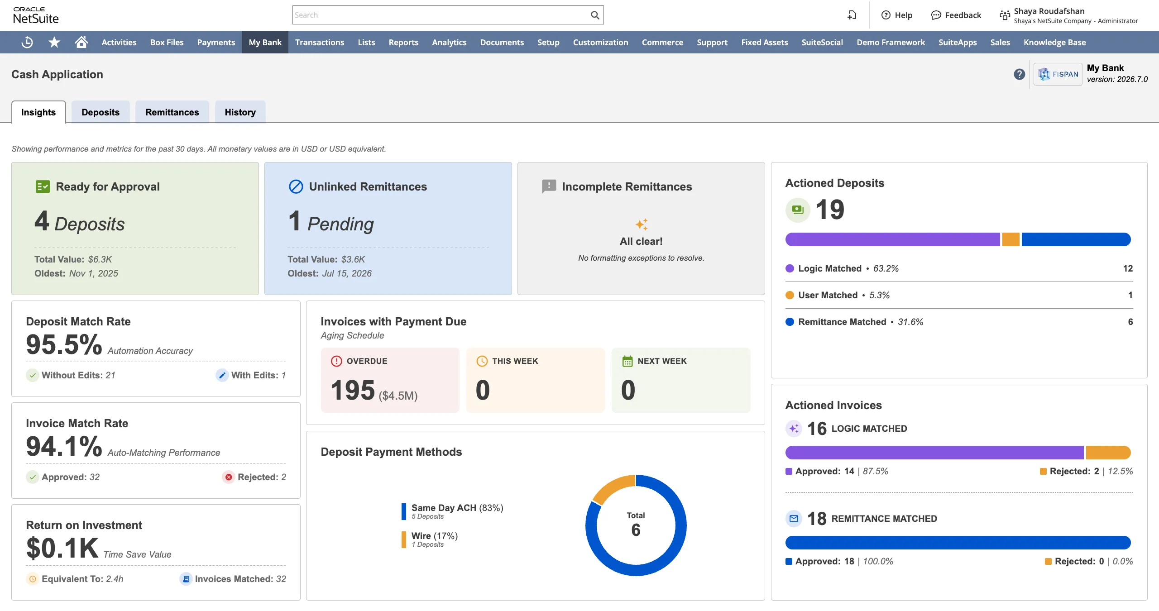Click the Incomplete Remittances exclamation icon
Screen dimensions: 1159x611
click(x=549, y=186)
